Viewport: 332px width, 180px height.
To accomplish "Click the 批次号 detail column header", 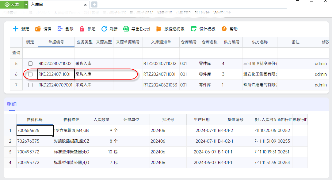I will [168, 120].
